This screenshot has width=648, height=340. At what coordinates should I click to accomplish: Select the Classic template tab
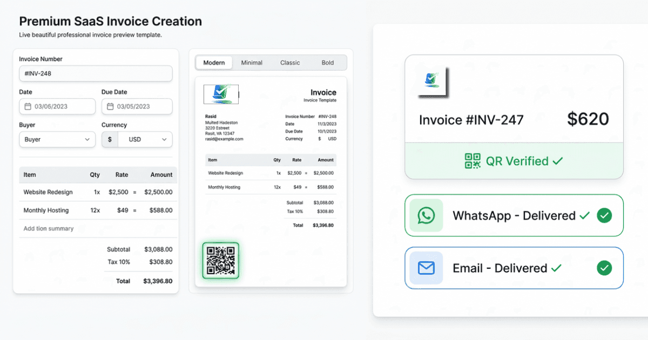pos(289,62)
